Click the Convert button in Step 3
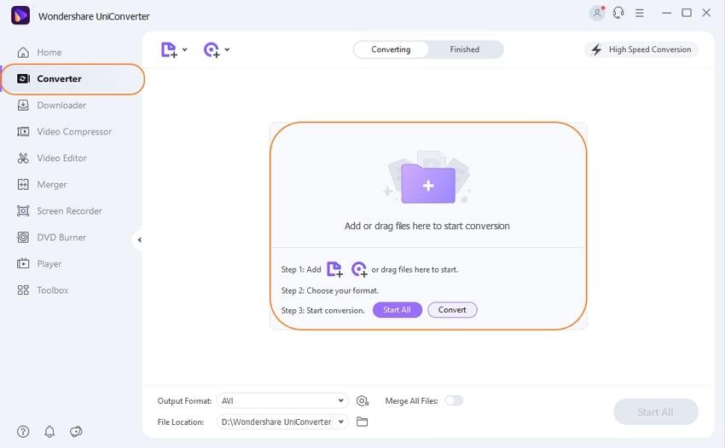Viewport: 725px width, 448px height. pos(452,310)
